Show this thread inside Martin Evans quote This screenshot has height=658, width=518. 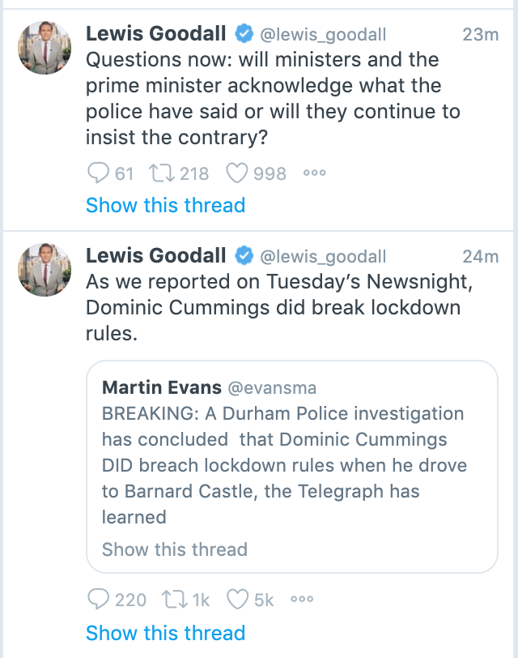[174, 549]
